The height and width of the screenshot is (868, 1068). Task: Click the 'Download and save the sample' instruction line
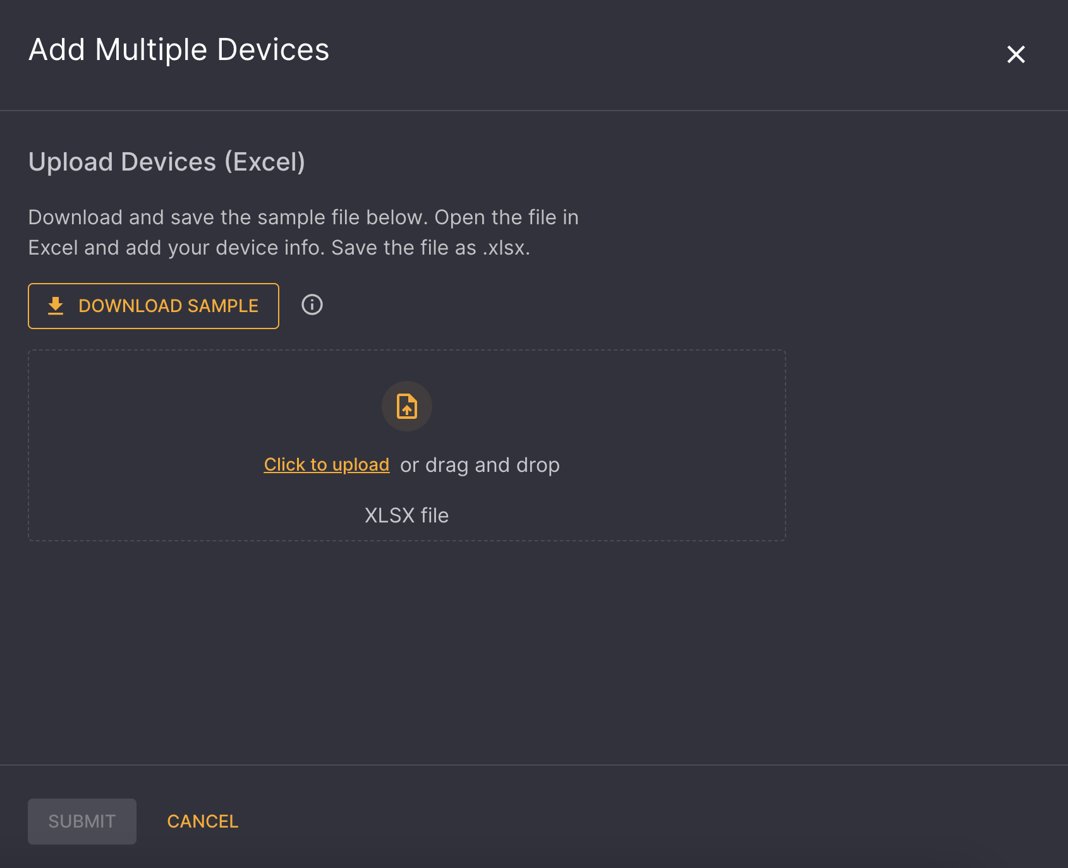pos(303,217)
